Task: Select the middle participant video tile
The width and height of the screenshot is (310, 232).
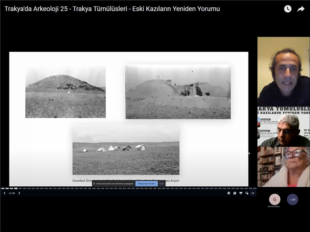Action: [283, 127]
